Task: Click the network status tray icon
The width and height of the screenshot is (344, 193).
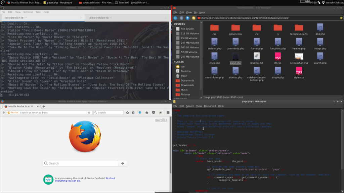Action: (319, 3)
